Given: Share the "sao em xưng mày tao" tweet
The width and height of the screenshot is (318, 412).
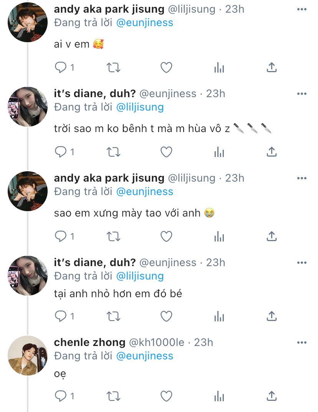Looking at the screenshot, I should 272,237.
